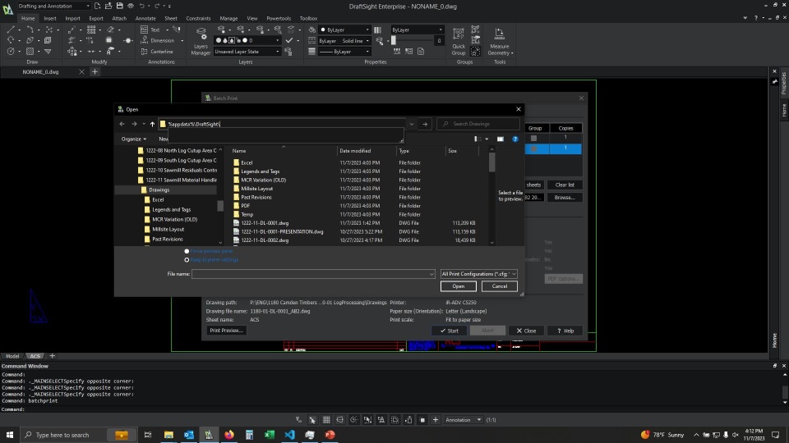Select the Force preview pane option
This screenshot has width=789, height=443.
click(x=187, y=251)
